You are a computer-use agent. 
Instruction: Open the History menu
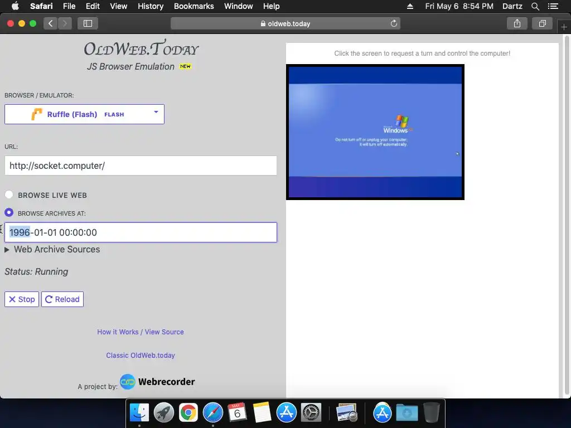(151, 6)
